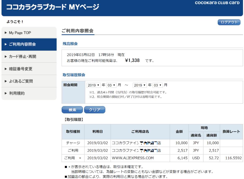Open the end month 03 dropdown
The height and width of the screenshot is (179, 244).
click(158, 85)
